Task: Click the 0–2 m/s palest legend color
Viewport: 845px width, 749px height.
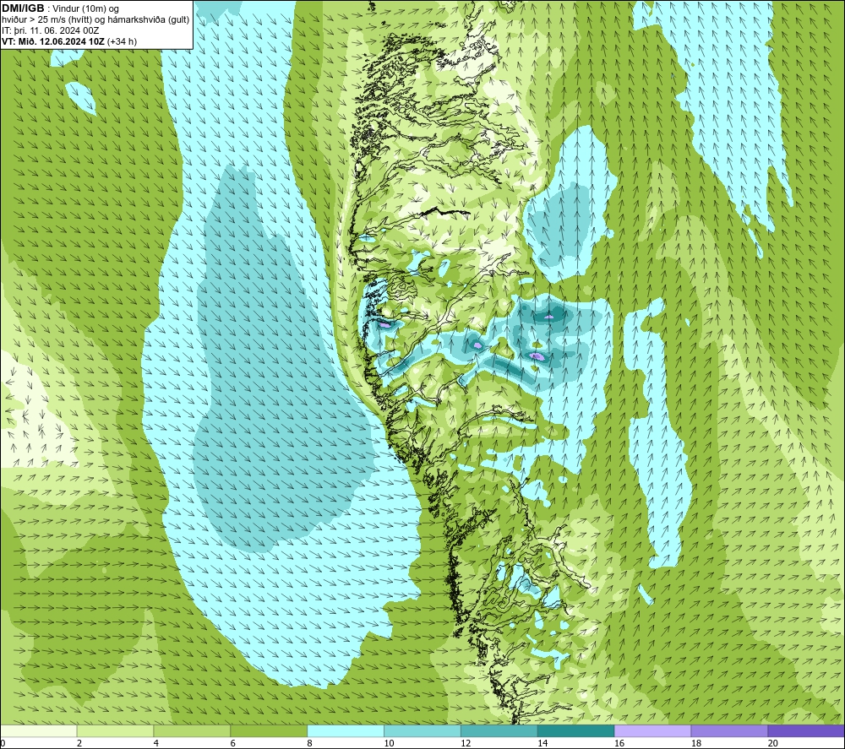Action: [39, 730]
